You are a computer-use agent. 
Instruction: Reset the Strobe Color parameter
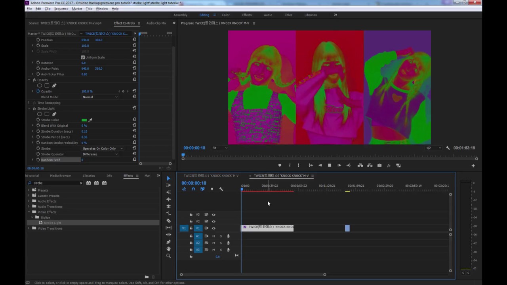click(x=134, y=120)
